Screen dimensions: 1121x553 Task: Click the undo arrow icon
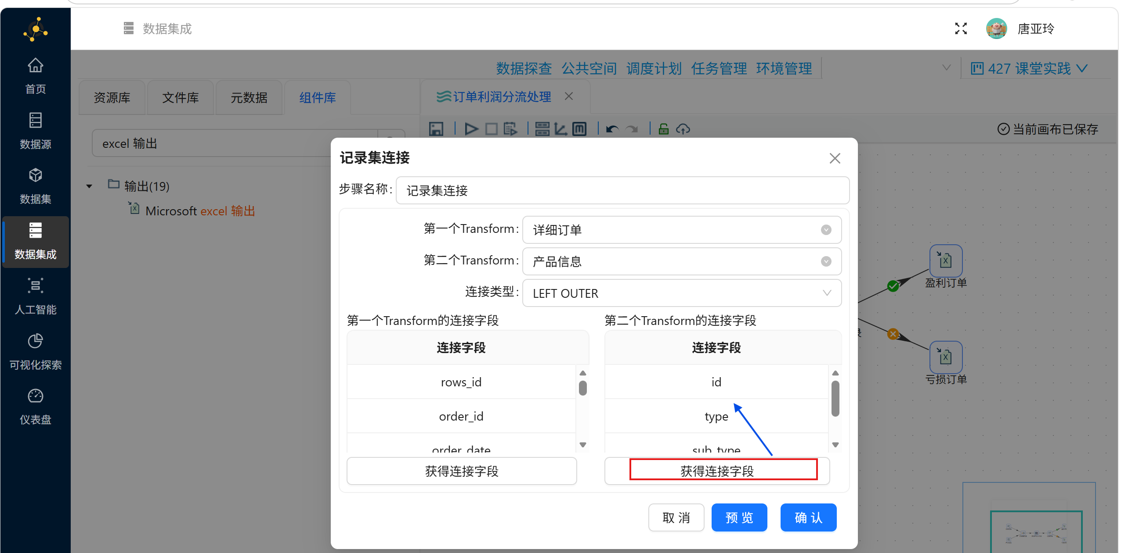click(x=612, y=129)
